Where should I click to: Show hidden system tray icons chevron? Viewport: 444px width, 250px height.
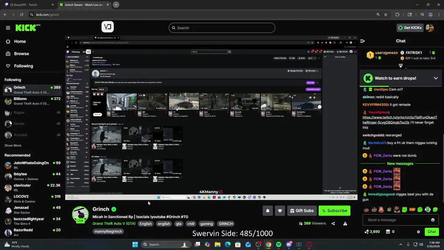click(x=401, y=244)
